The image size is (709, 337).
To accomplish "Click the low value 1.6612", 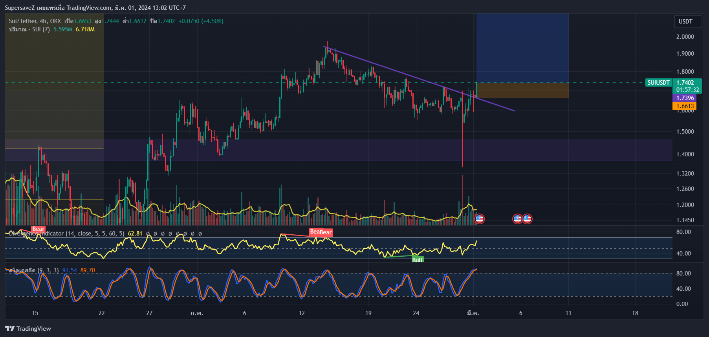I will (138, 21).
